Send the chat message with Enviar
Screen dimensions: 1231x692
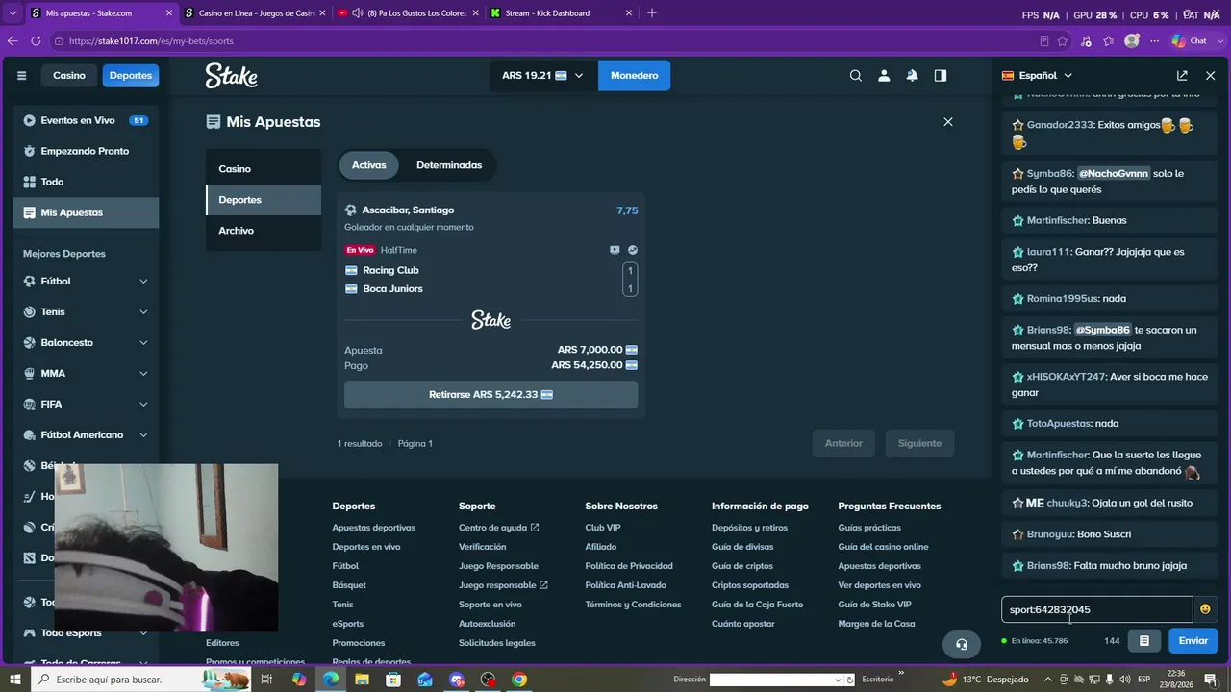(x=1193, y=641)
